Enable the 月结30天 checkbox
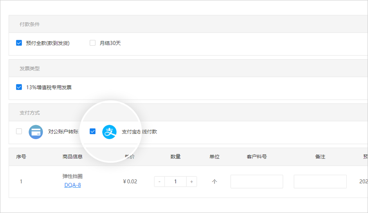Image resolution: width=368 pixels, height=213 pixels. pyautogui.click(x=92, y=43)
